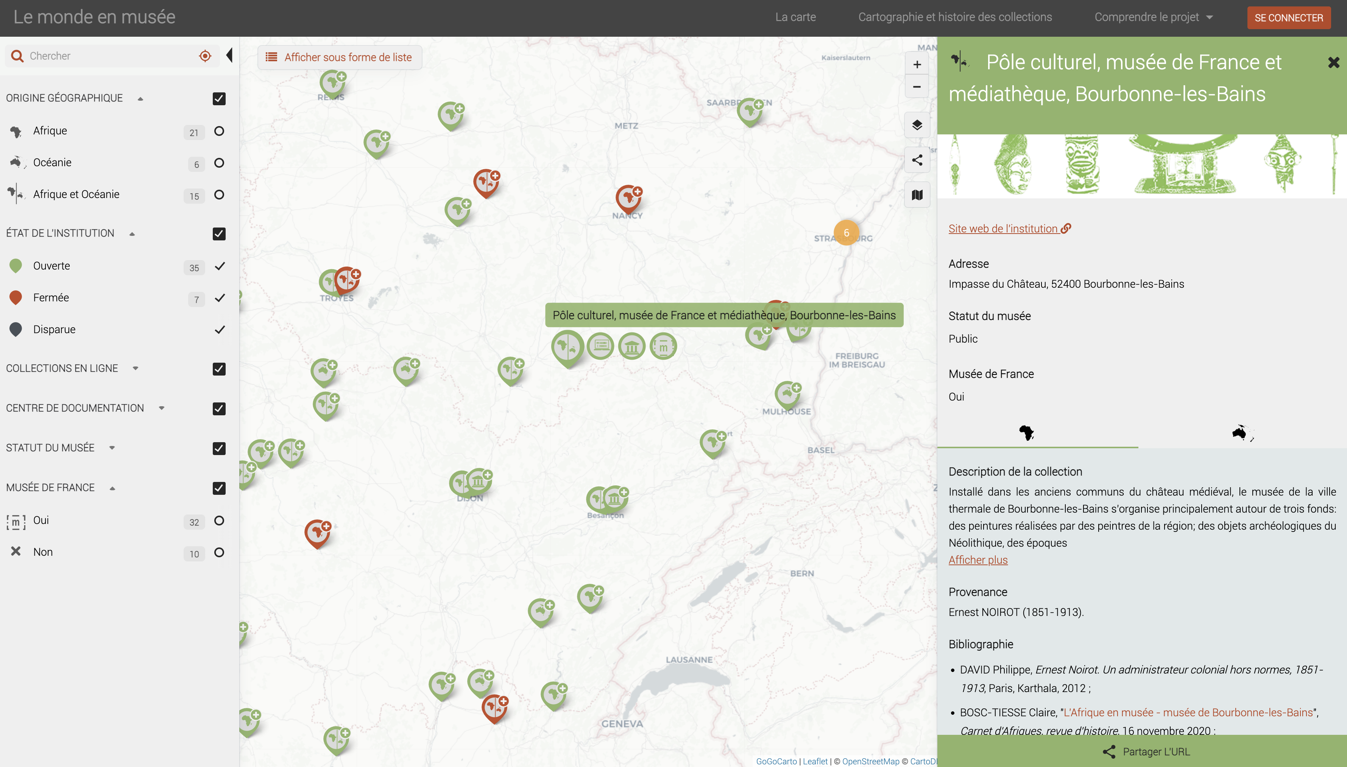Select the Non radio button
1347x767 pixels.
coord(219,553)
